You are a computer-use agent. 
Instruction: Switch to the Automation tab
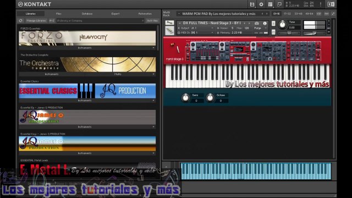tap(145, 14)
